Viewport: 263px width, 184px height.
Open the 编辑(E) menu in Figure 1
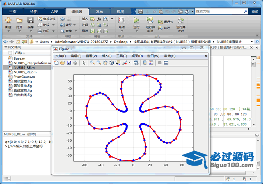pyautogui.click(x=76, y=56)
